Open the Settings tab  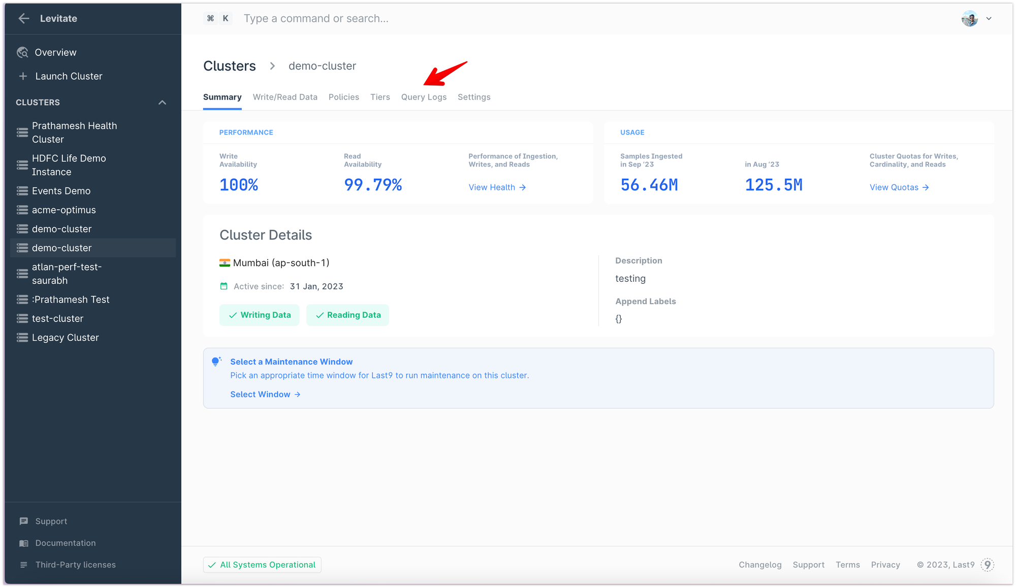pos(473,96)
